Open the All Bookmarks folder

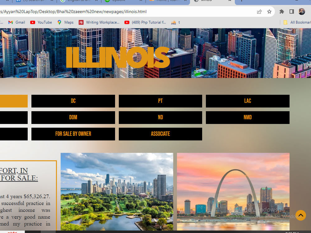297,22
